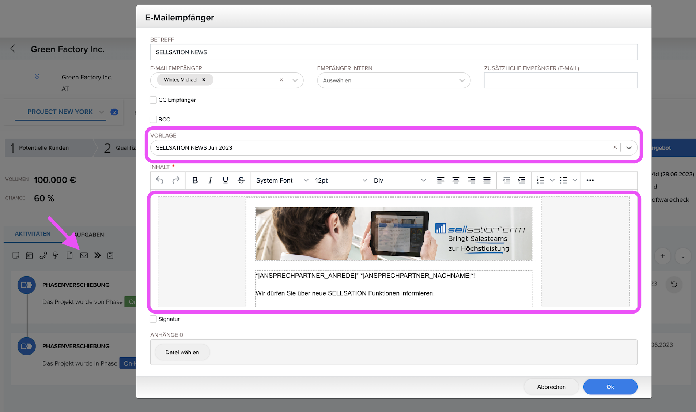Click the revert arrow icon on the right

[674, 284]
